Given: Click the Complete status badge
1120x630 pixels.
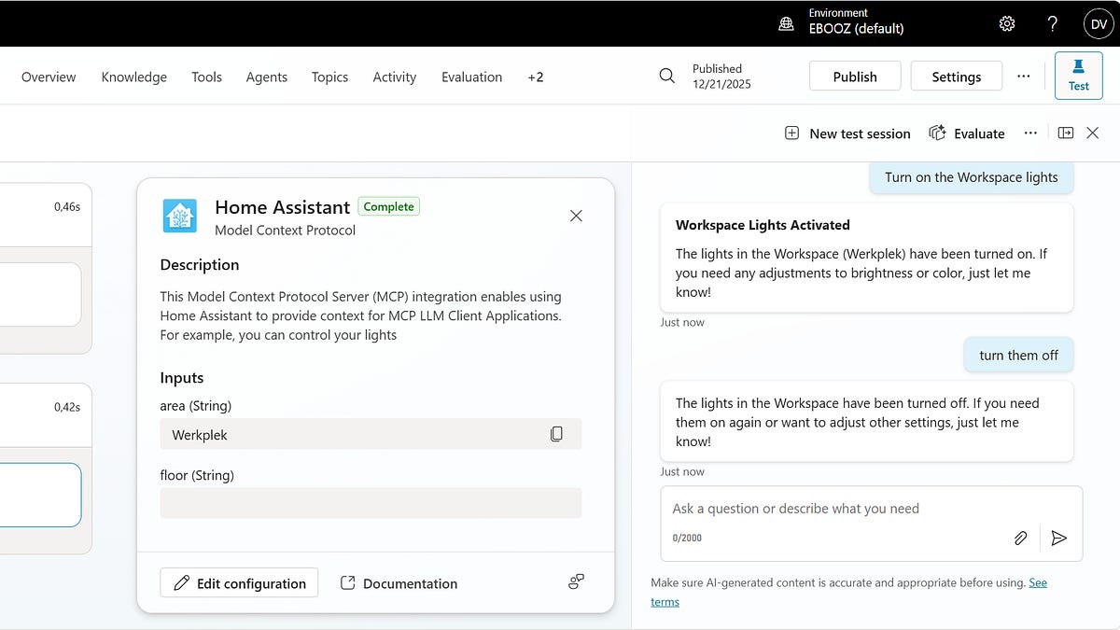Looking at the screenshot, I should (x=389, y=206).
